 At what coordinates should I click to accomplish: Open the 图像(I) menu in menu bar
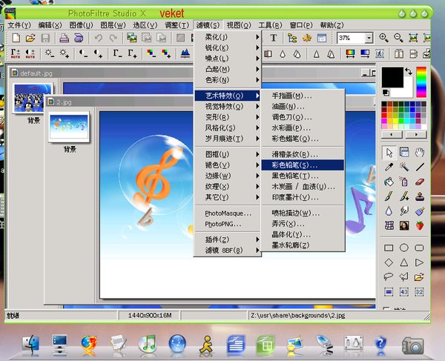click(x=82, y=25)
